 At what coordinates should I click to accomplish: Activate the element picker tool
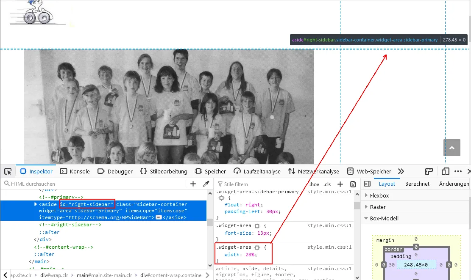(8, 171)
